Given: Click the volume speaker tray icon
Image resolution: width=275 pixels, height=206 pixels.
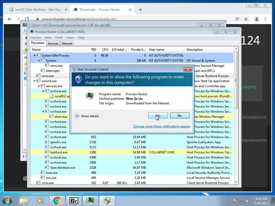Looking at the screenshot, I should coord(248,201).
